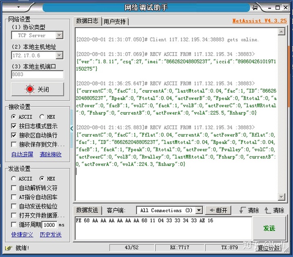Screen dimensions: 293x257
Task: Collapse the left panel with the splitter arrow
Action: click(72, 129)
